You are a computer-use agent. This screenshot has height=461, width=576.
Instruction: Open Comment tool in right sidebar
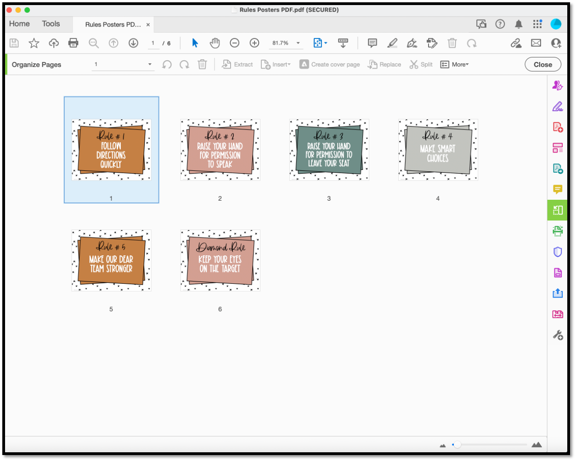pyautogui.click(x=558, y=190)
